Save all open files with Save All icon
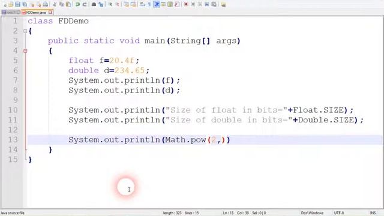 tap(25, 4)
